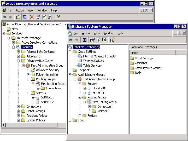The image size is (188, 141).
Task: Expand Active Directory Connections node
Action: click(13, 43)
